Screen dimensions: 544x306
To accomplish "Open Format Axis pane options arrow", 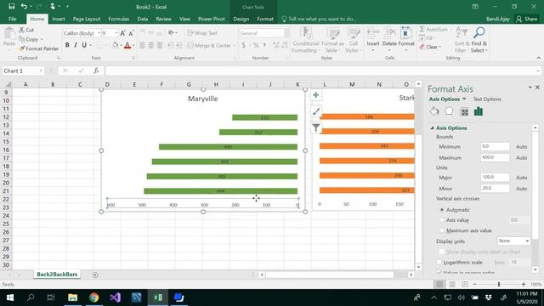I will [x=530, y=88].
